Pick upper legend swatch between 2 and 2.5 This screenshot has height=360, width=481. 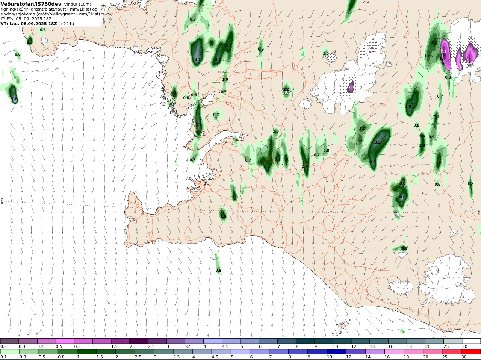coord(139,341)
